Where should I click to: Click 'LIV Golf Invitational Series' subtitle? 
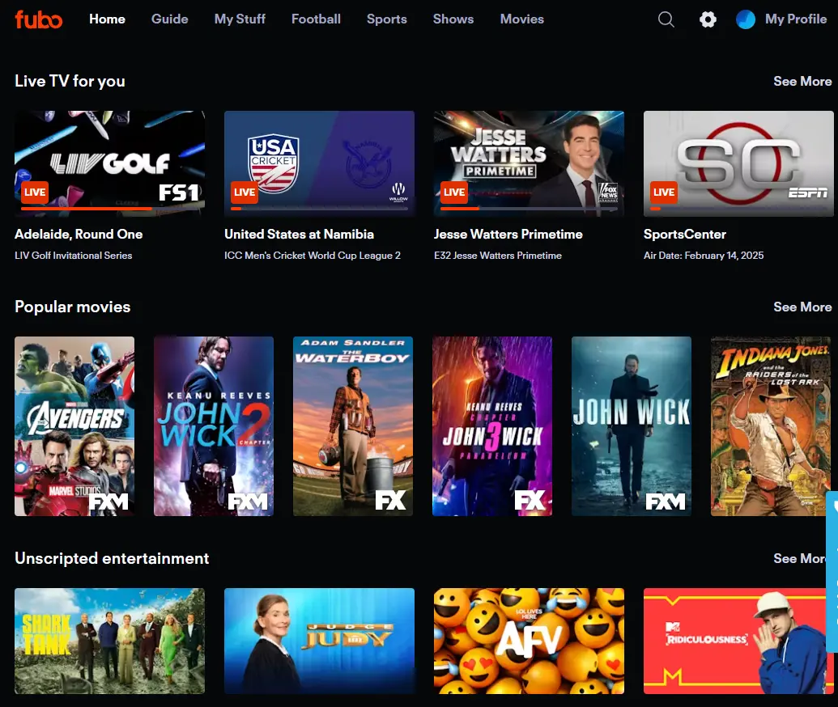tap(73, 256)
